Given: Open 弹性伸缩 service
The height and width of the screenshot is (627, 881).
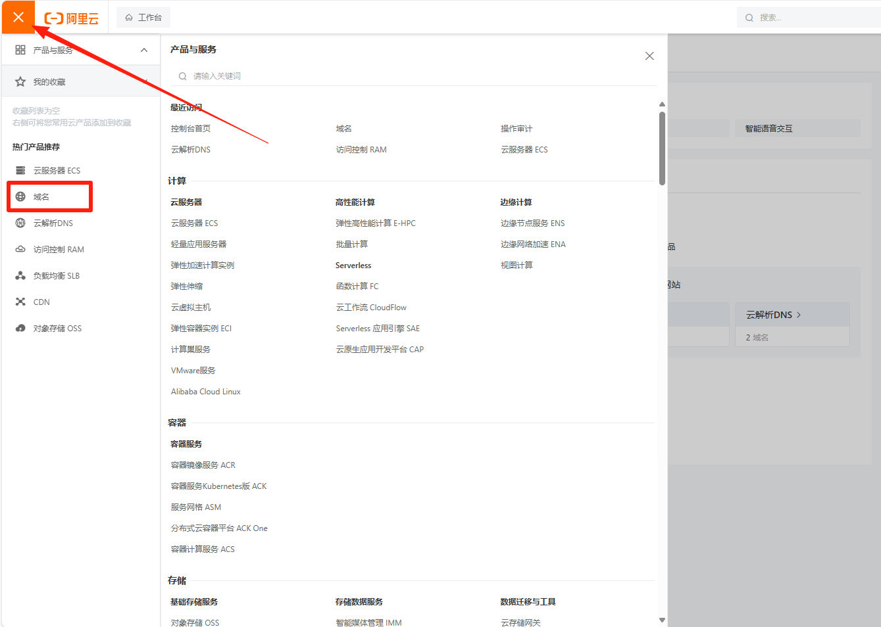Looking at the screenshot, I should pos(187,287).
